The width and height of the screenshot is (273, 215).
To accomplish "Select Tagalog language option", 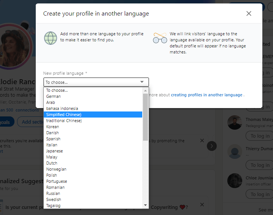I will (x=93, y=206).
